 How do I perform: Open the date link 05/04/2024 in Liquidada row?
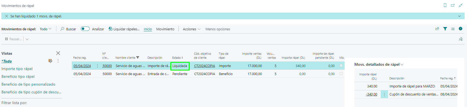point(82,66)
